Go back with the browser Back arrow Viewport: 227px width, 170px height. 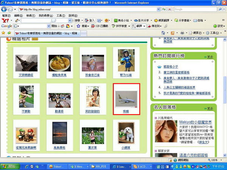click(x=4, y=9)
